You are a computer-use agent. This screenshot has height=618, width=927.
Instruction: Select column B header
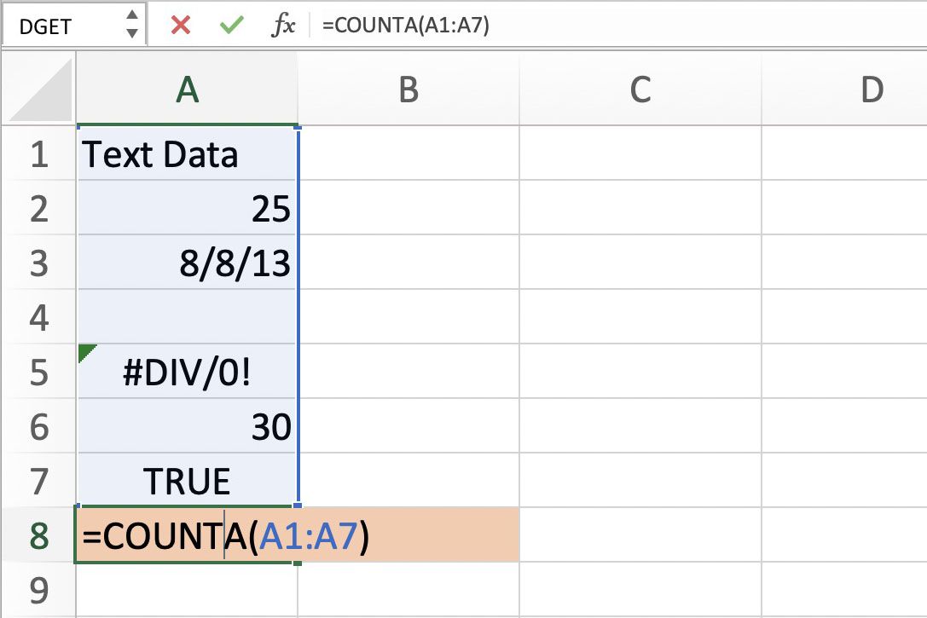click(408, 90)
